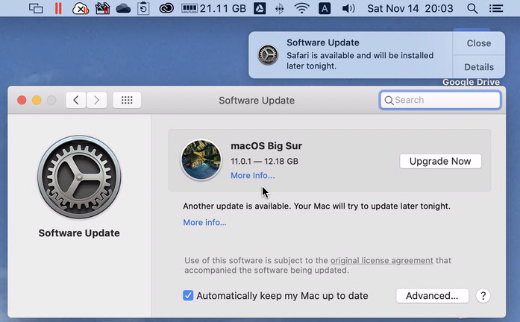Open the Advanced options dialog
The width and height of the screenshot is (520, 322).
(x=432, y=296)
